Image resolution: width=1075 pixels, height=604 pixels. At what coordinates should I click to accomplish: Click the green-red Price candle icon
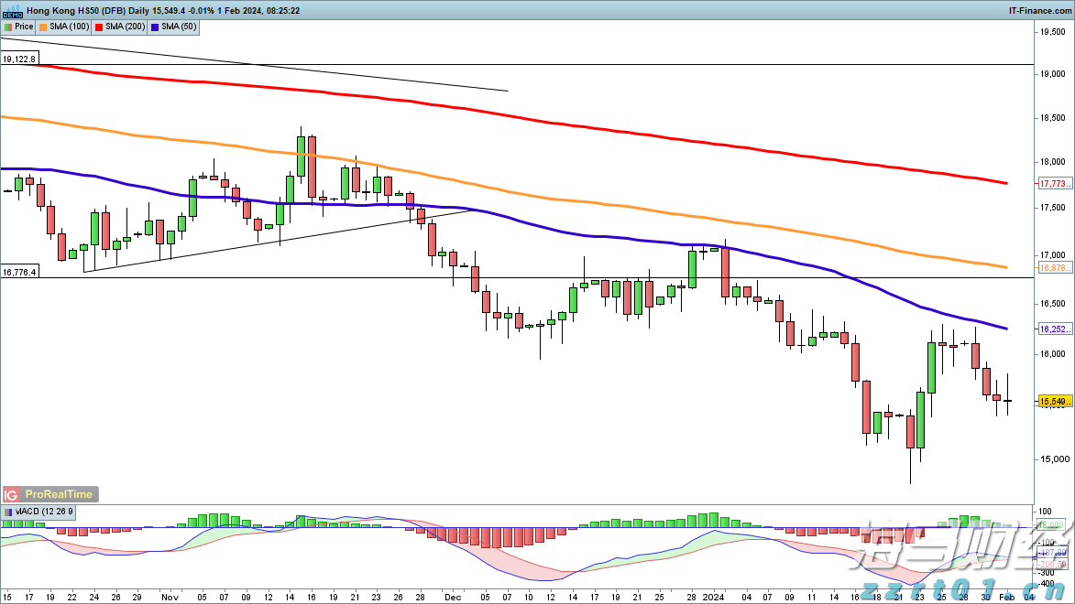[8, 27]
